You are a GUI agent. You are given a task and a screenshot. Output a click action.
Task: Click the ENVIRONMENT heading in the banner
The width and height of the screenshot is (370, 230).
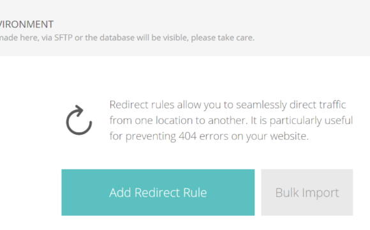tap(26, 24)
